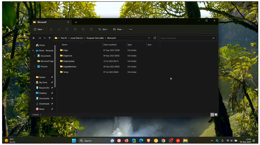The image size is (260, 145).
Task: Click Local Disk (C:) breadcrumb
Action: [x=77, y=38]
